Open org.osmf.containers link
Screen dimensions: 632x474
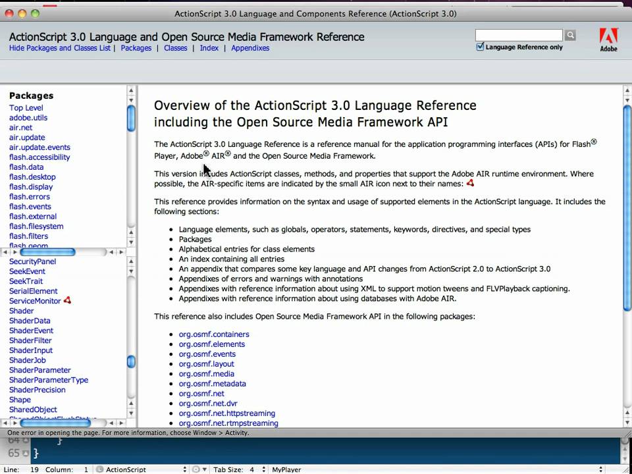214,334
